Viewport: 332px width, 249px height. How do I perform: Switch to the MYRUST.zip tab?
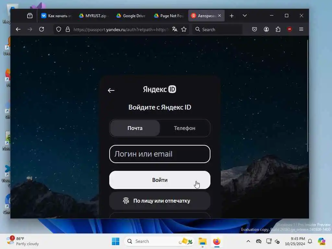click(x=94, y=16)
